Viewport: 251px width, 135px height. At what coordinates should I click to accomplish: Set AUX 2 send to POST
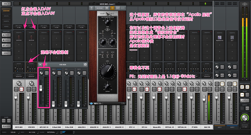[235, 84]
